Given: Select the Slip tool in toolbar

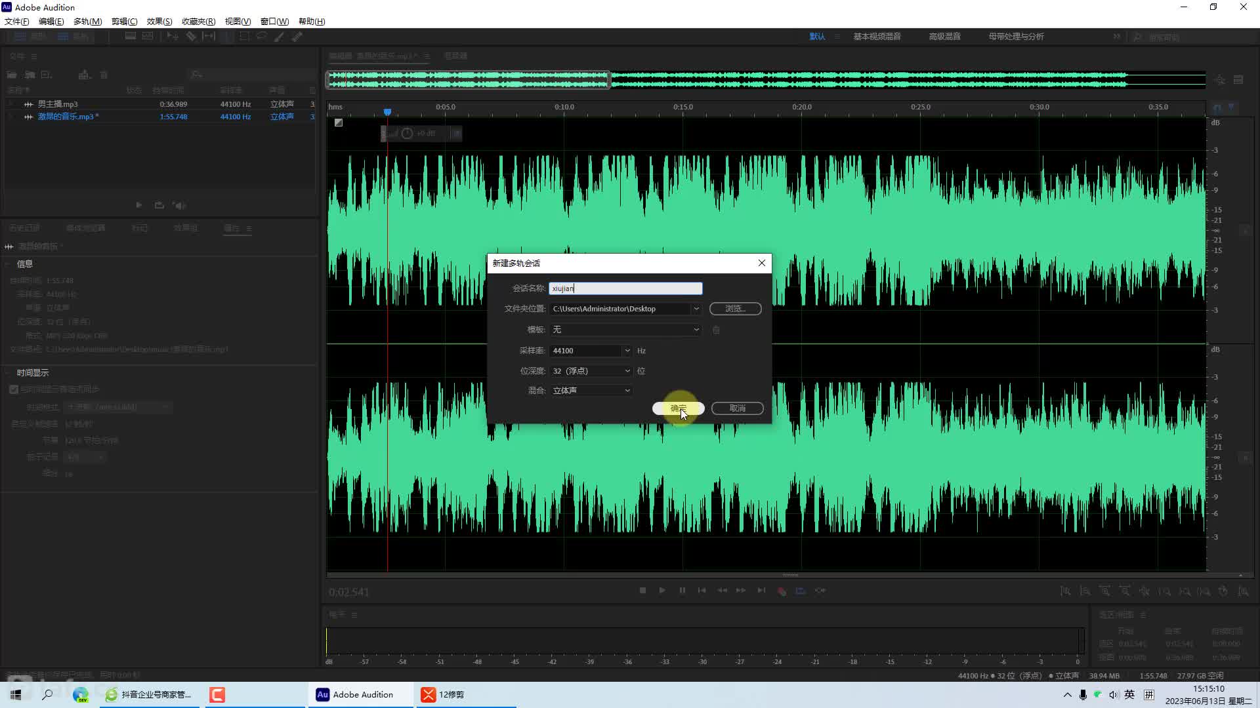Looking at the screenshot, I should click(x=209, y=37).
